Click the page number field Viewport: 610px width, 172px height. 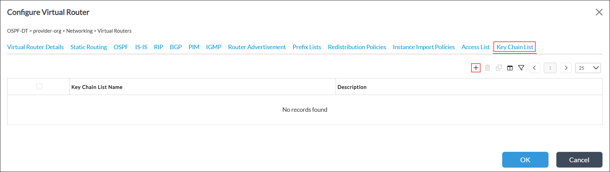tap(550, 68)
